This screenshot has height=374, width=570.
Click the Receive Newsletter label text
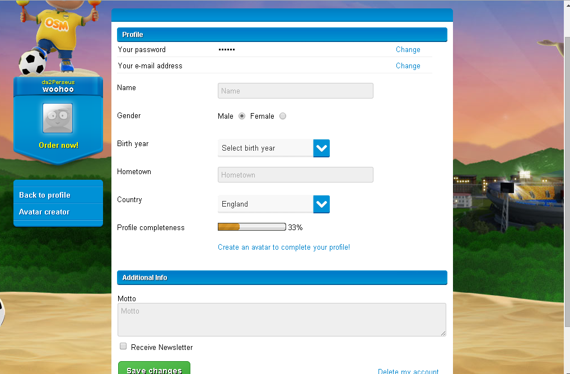pyautogui.click(x=162, y=348)
